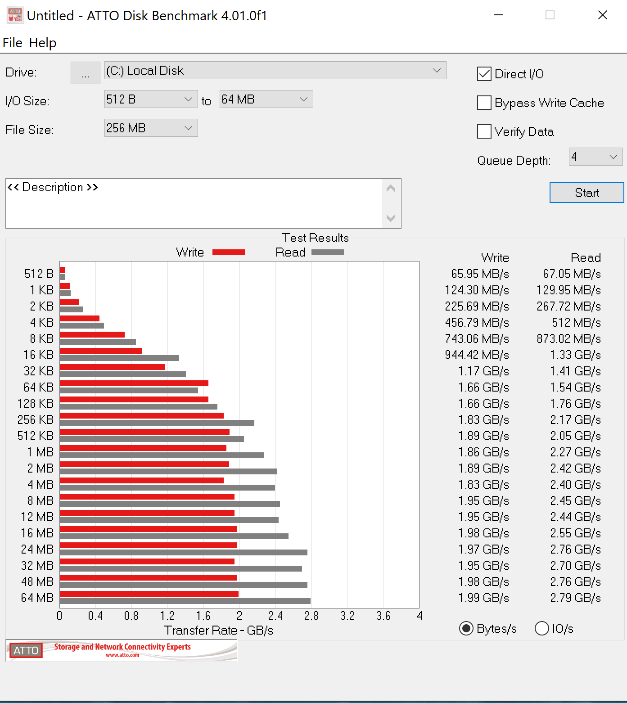Viewport: 627px width, 703px height.
Task: Click write value 1.17 GB/s
Action: pos(484,371)
